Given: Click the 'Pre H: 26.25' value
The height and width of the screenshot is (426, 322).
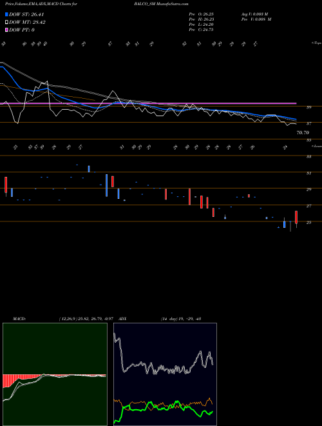Looking at the screenshot, I should pos(201,19).
